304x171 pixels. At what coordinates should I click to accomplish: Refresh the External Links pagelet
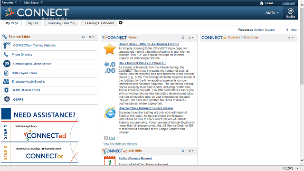pos(84,37)
